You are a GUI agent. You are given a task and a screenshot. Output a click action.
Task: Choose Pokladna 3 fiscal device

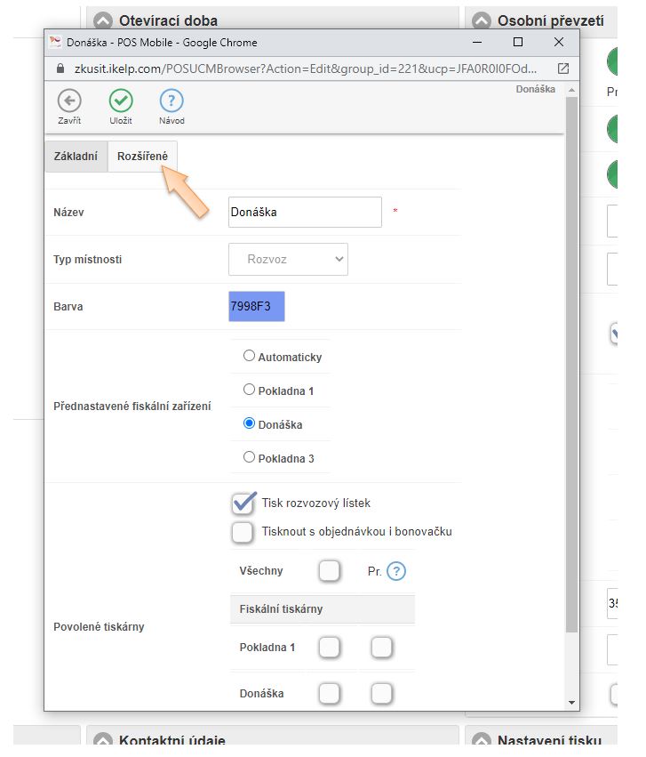(x=249, y=457)
